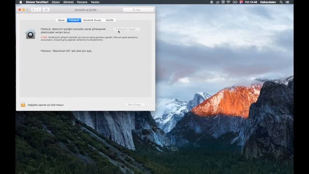
Task: Go back with the left arrow
Action: point(33,10)
